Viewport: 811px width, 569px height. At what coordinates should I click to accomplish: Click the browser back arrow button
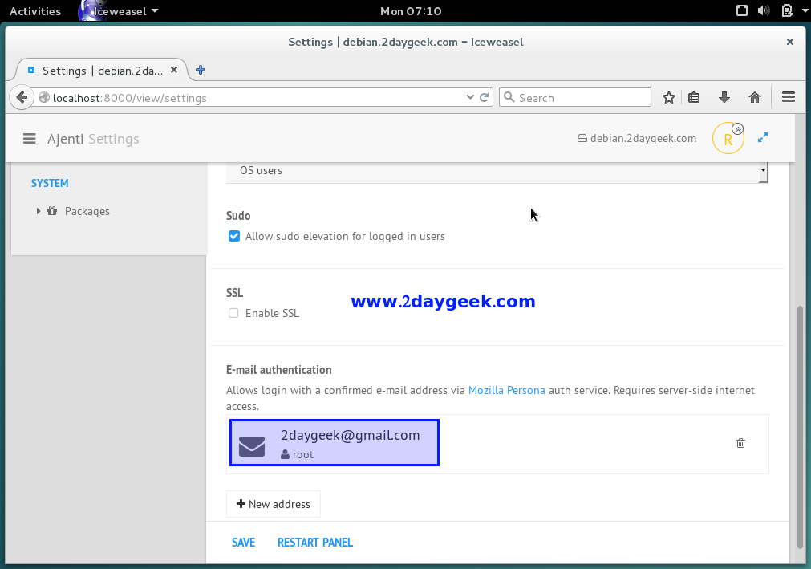click(22, 97)
